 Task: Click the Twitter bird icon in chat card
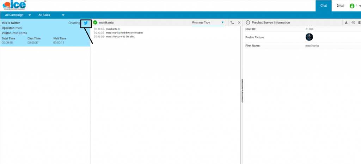(86, 23)
